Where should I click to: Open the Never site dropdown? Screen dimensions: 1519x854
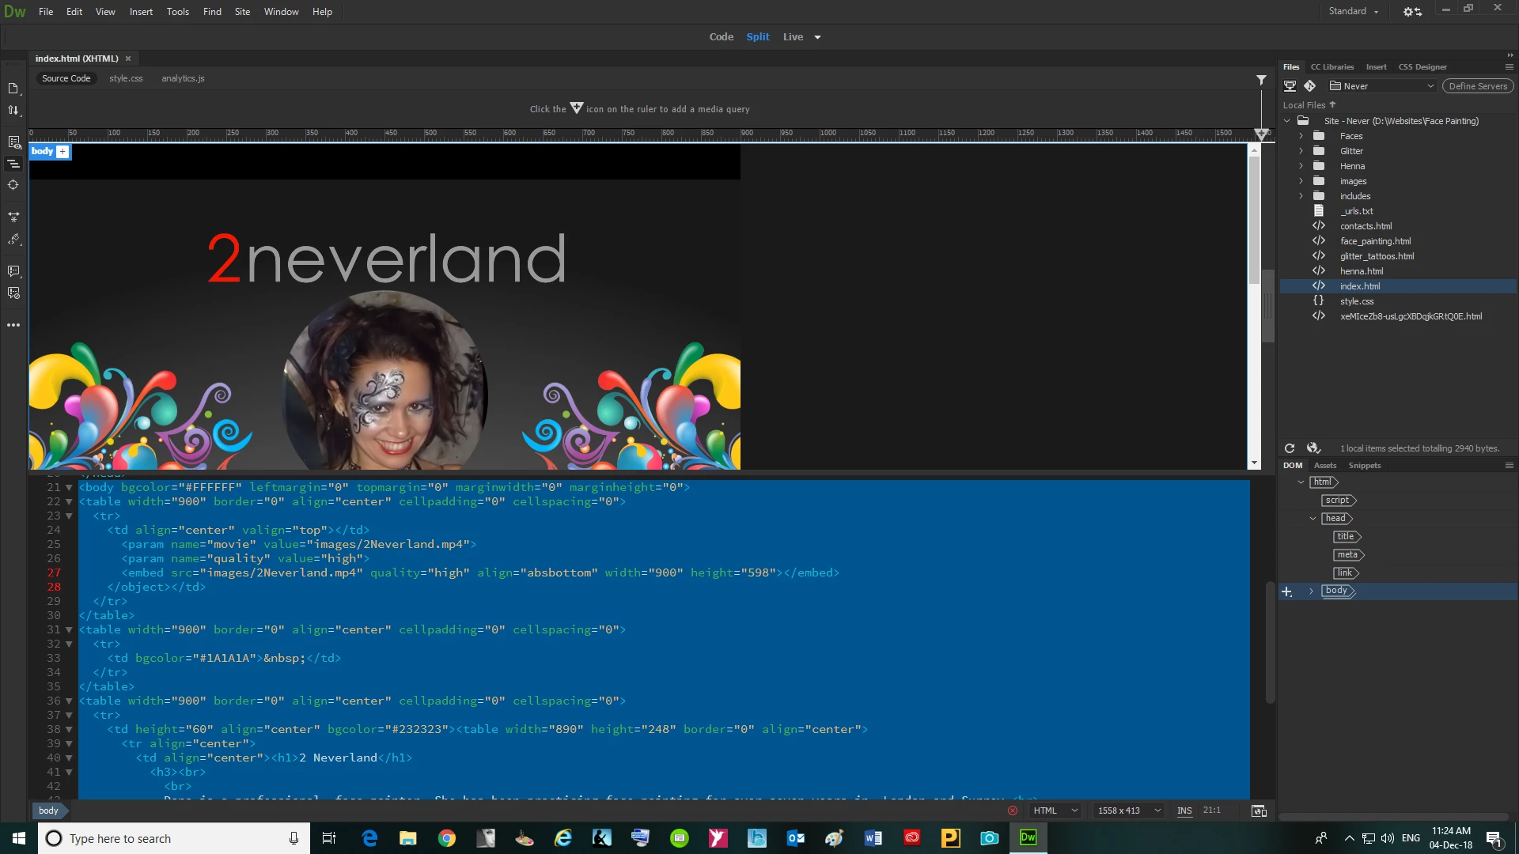(x=1381, y=86)
